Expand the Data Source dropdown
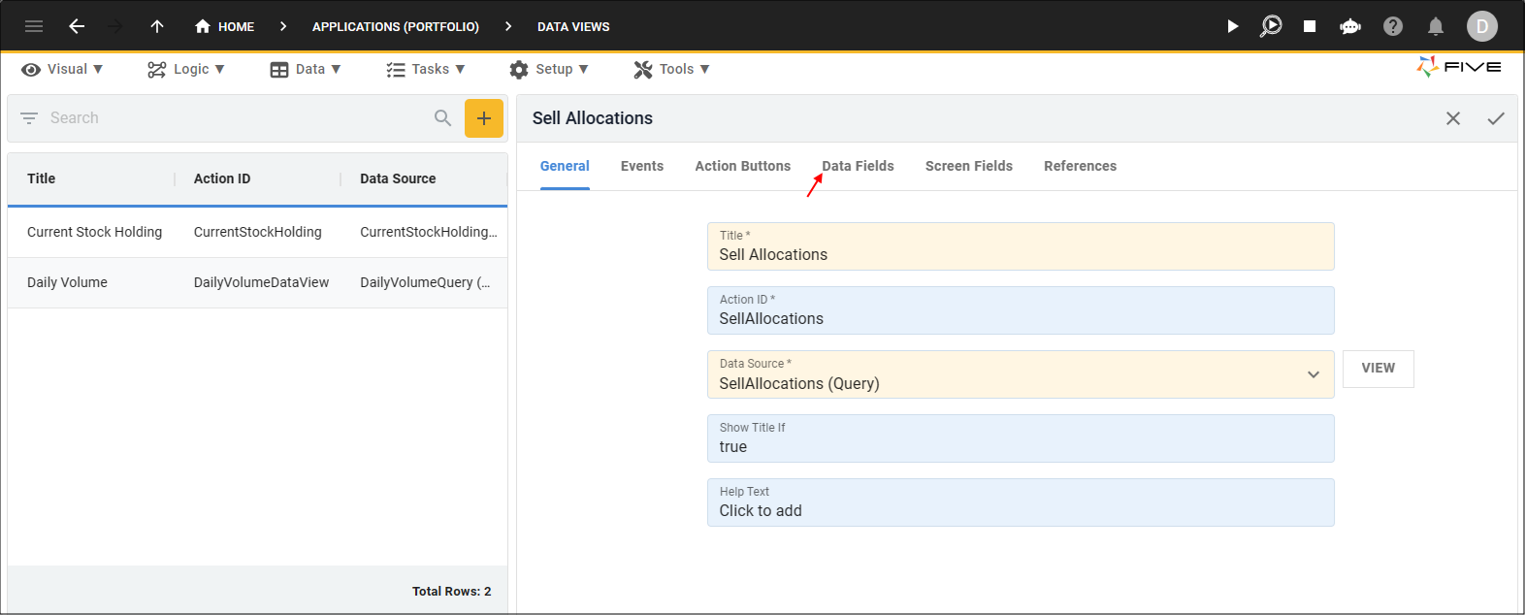The width and height of the screenshot is (1525, 615). 1313,374
